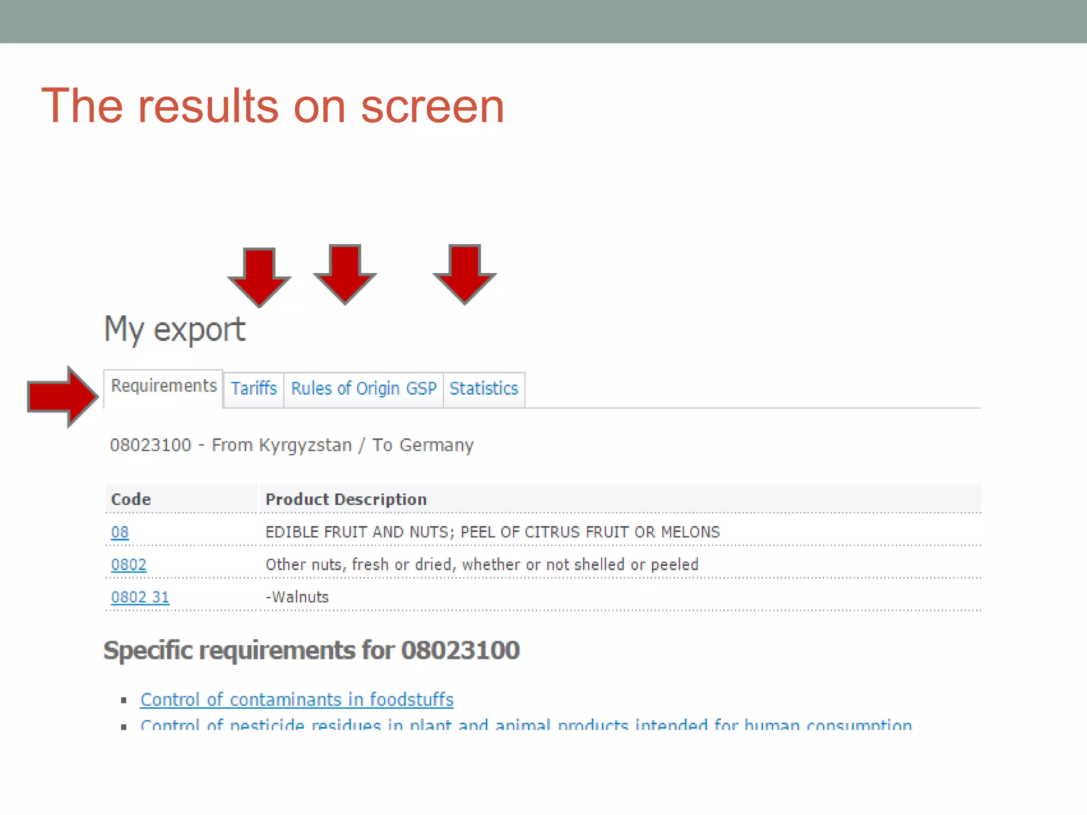Switch to the Tariffs tab
This screenshot has width=1087, height=815.
pos(254,388)
